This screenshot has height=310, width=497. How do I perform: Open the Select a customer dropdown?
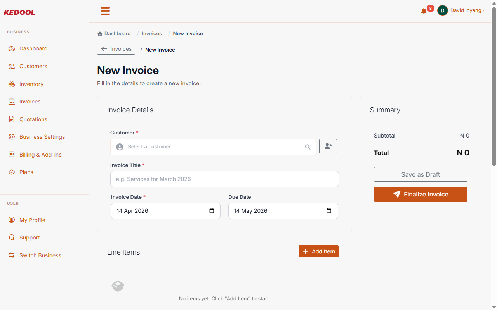click(x=213, y=147)
